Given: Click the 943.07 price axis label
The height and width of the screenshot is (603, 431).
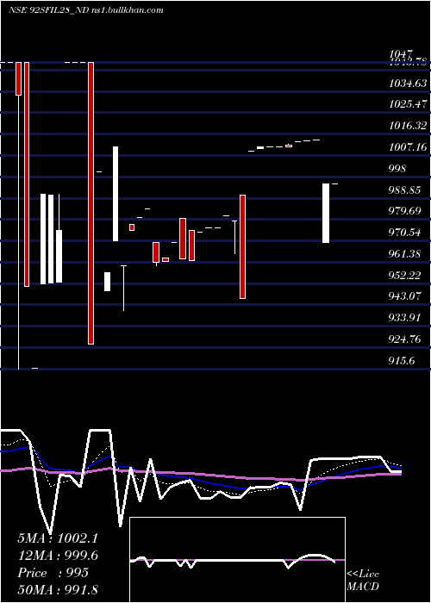Looking at the screenshot, I should pyautogui.click(x=404, y=296).
